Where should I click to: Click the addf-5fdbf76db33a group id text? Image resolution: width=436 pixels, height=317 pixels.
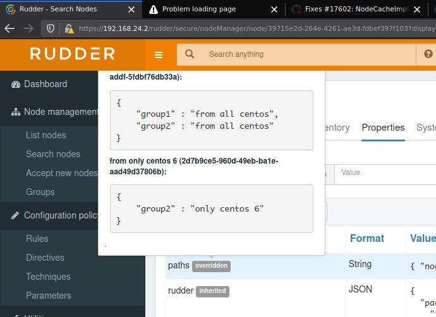[146, 77]
